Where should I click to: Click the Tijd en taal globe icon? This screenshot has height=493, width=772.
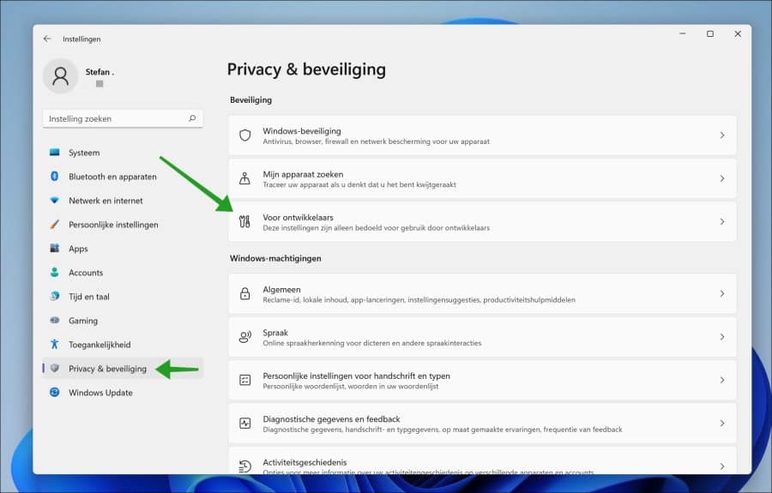coord(55,296)
